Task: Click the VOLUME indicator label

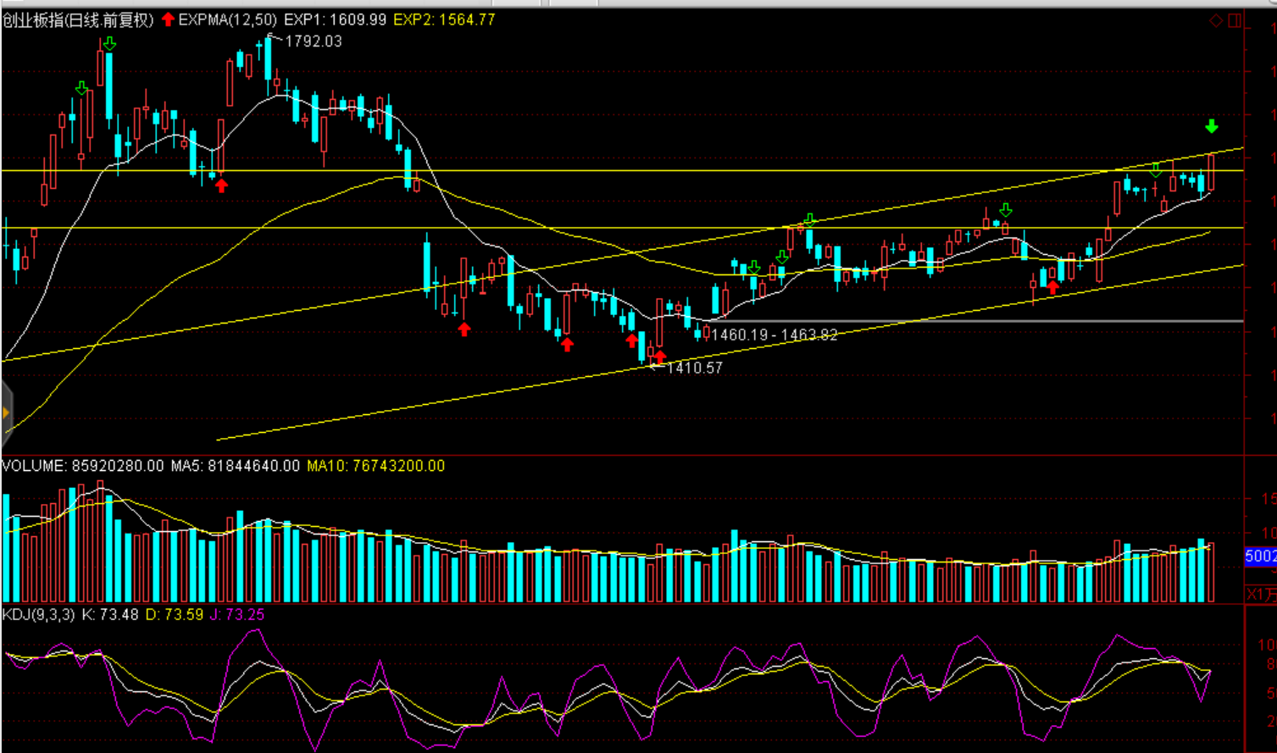Action: [33, 466]
